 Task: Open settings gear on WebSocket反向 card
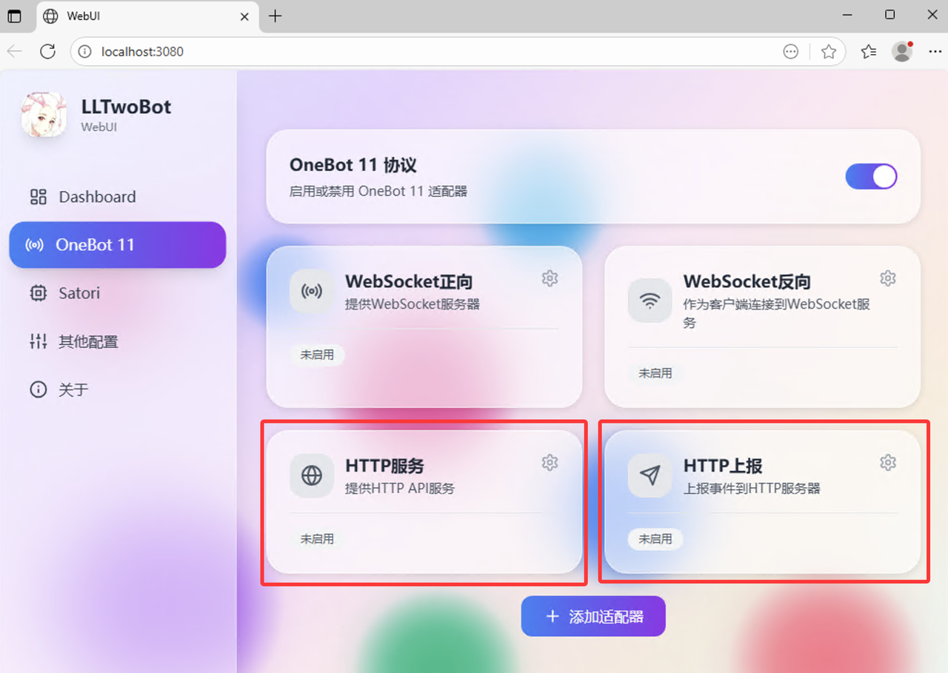pyautogui.click(x=887, y=278)
